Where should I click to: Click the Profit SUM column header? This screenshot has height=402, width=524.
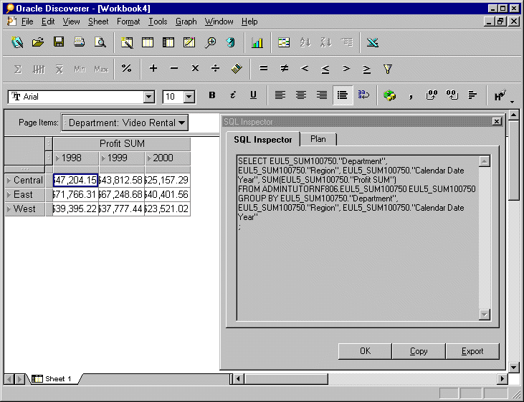click(122, 144)
